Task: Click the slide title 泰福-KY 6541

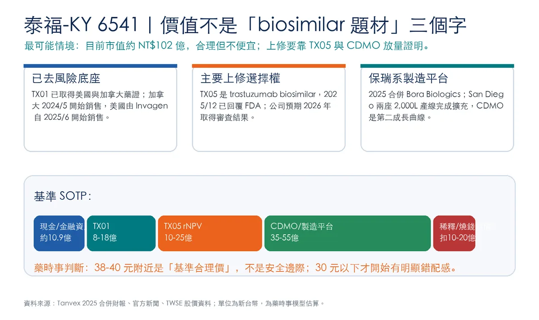Action: click(x=81, y=25)
